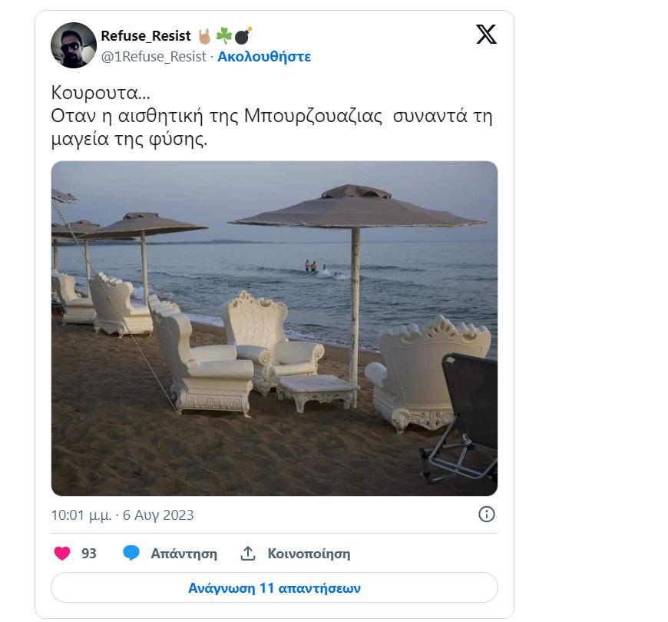668x622 pixels.
Task: Click the tweet's first line 'Κουρουτα...'
Action: [x=100, y=94]
